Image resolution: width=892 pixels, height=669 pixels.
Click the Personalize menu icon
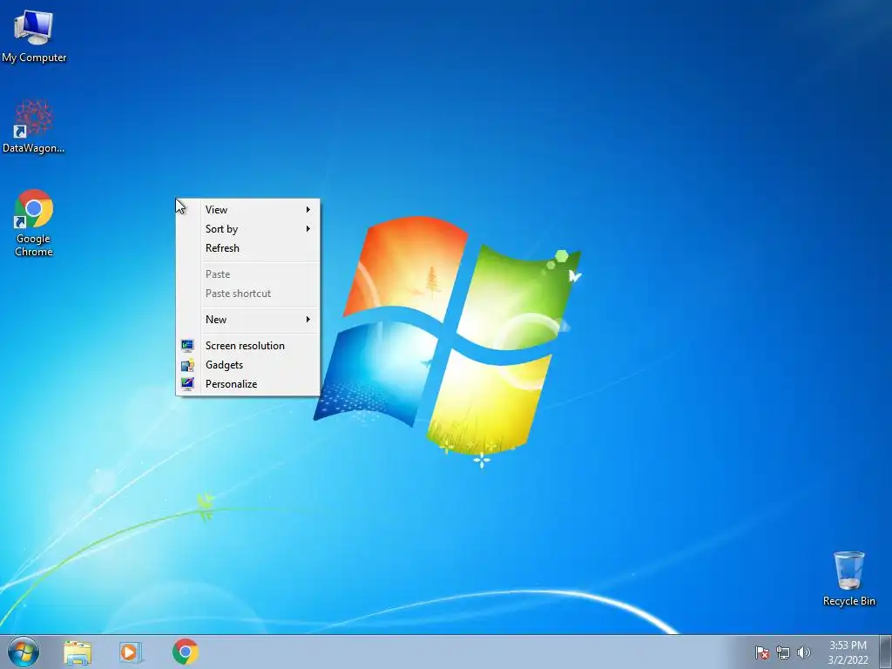(187, 384)
